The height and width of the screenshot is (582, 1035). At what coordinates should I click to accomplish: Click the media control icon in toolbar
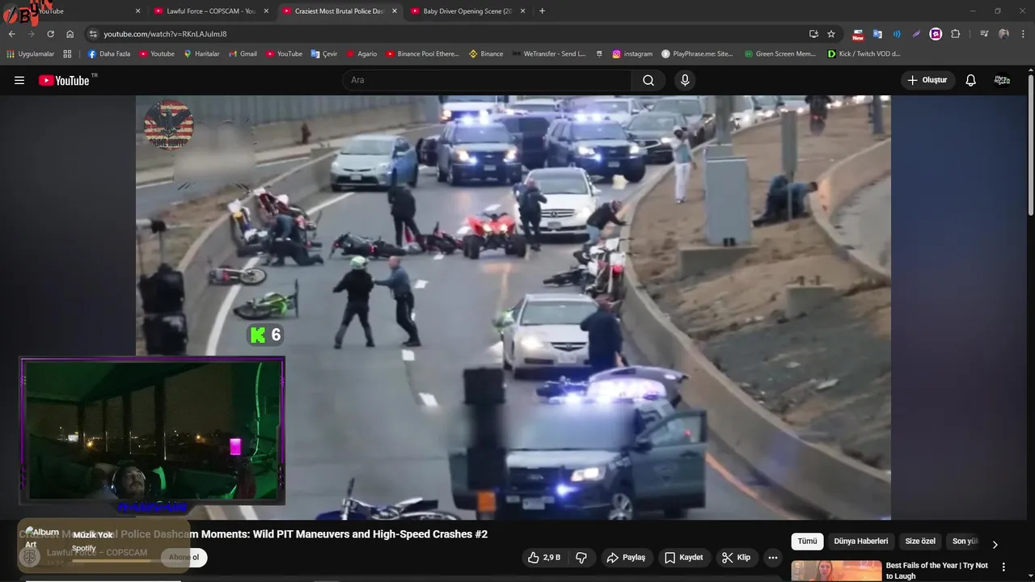(x=984, y=34)
